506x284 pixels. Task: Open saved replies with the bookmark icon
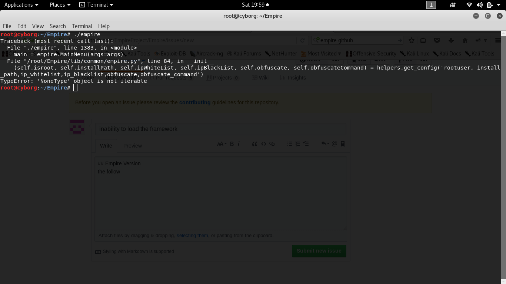tap(342, 144)
